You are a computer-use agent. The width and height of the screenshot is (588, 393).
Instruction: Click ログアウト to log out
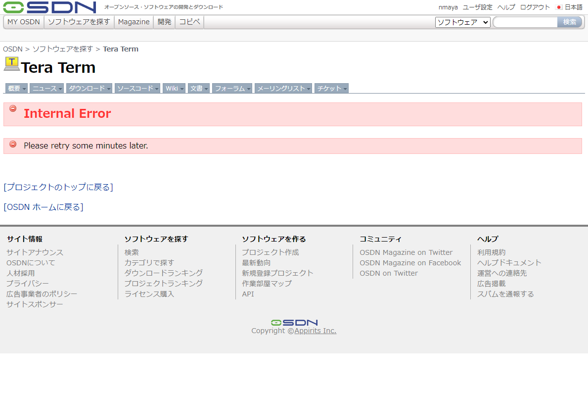tap(535, 7)
